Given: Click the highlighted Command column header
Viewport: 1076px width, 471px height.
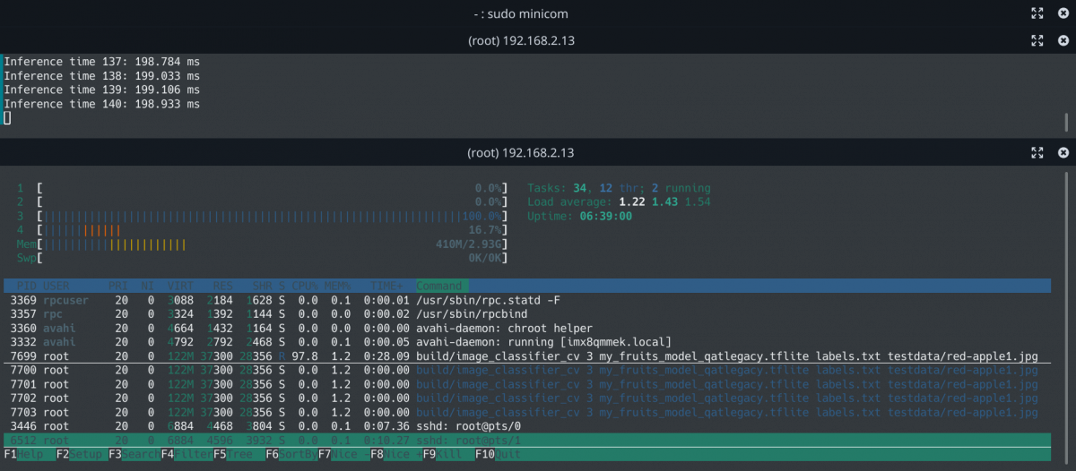Looking at the screenshot, I should (439, 286).
